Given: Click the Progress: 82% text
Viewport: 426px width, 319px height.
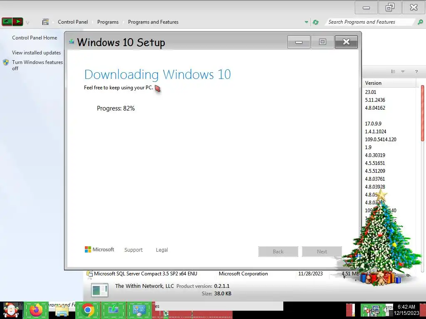Looking at the screenshot, I should click(x=116, y=108).
